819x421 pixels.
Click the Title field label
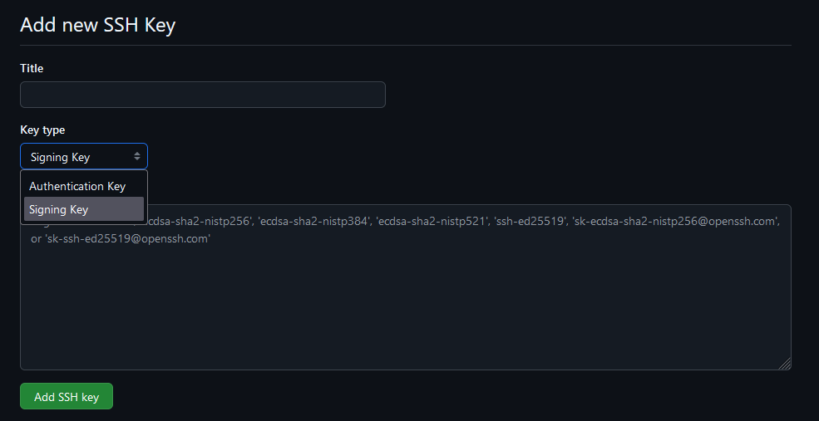click(32, 68)
